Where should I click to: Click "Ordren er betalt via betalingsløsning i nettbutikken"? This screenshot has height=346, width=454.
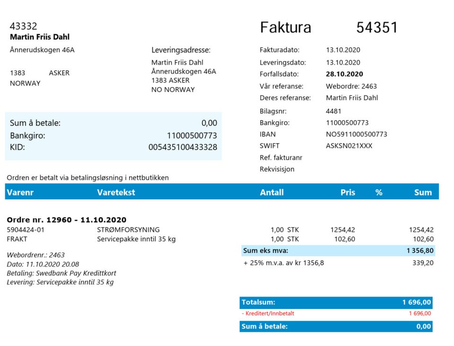coord(88,178)
